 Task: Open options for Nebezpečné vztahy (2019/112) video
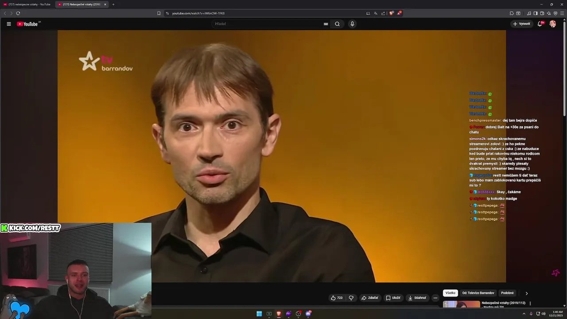coord(530,303)
